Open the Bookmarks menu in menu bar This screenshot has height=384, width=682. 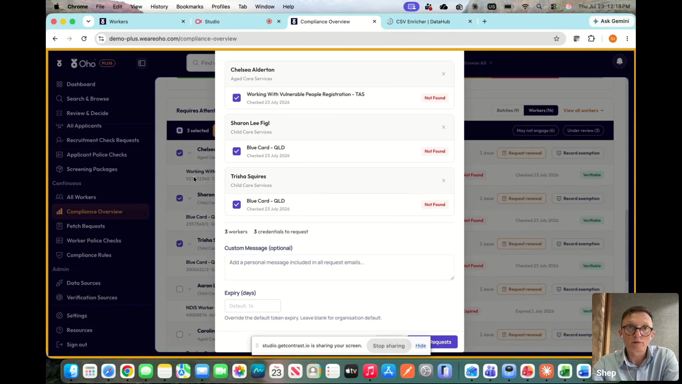pyautogui.click(x=190, y=6)
